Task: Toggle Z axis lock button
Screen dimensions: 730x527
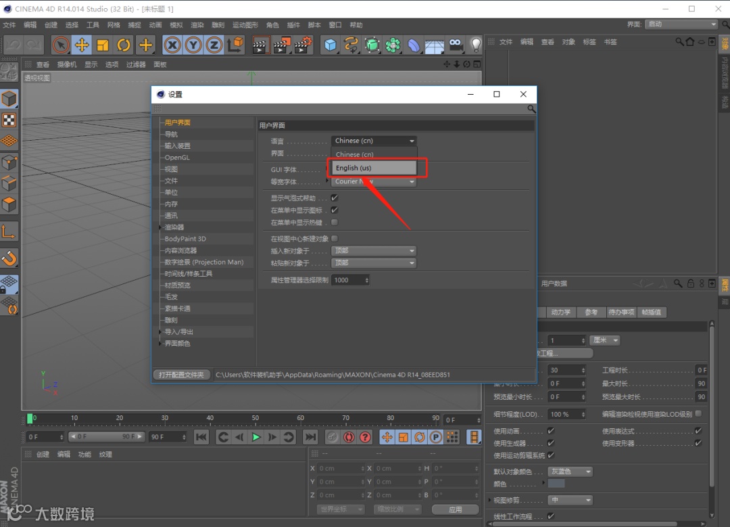Action: [214, 45]
